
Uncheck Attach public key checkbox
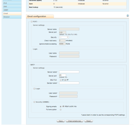point(63,106)
